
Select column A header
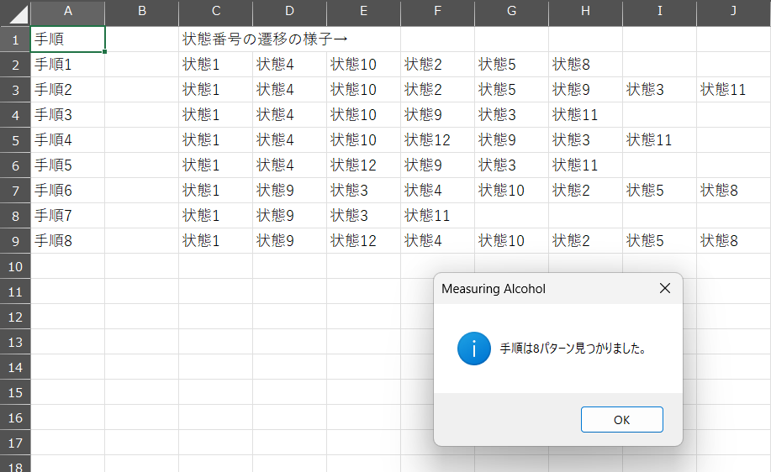pyautogui.click(x=68, y=11)
